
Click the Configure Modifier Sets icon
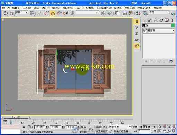pos(171,61)
